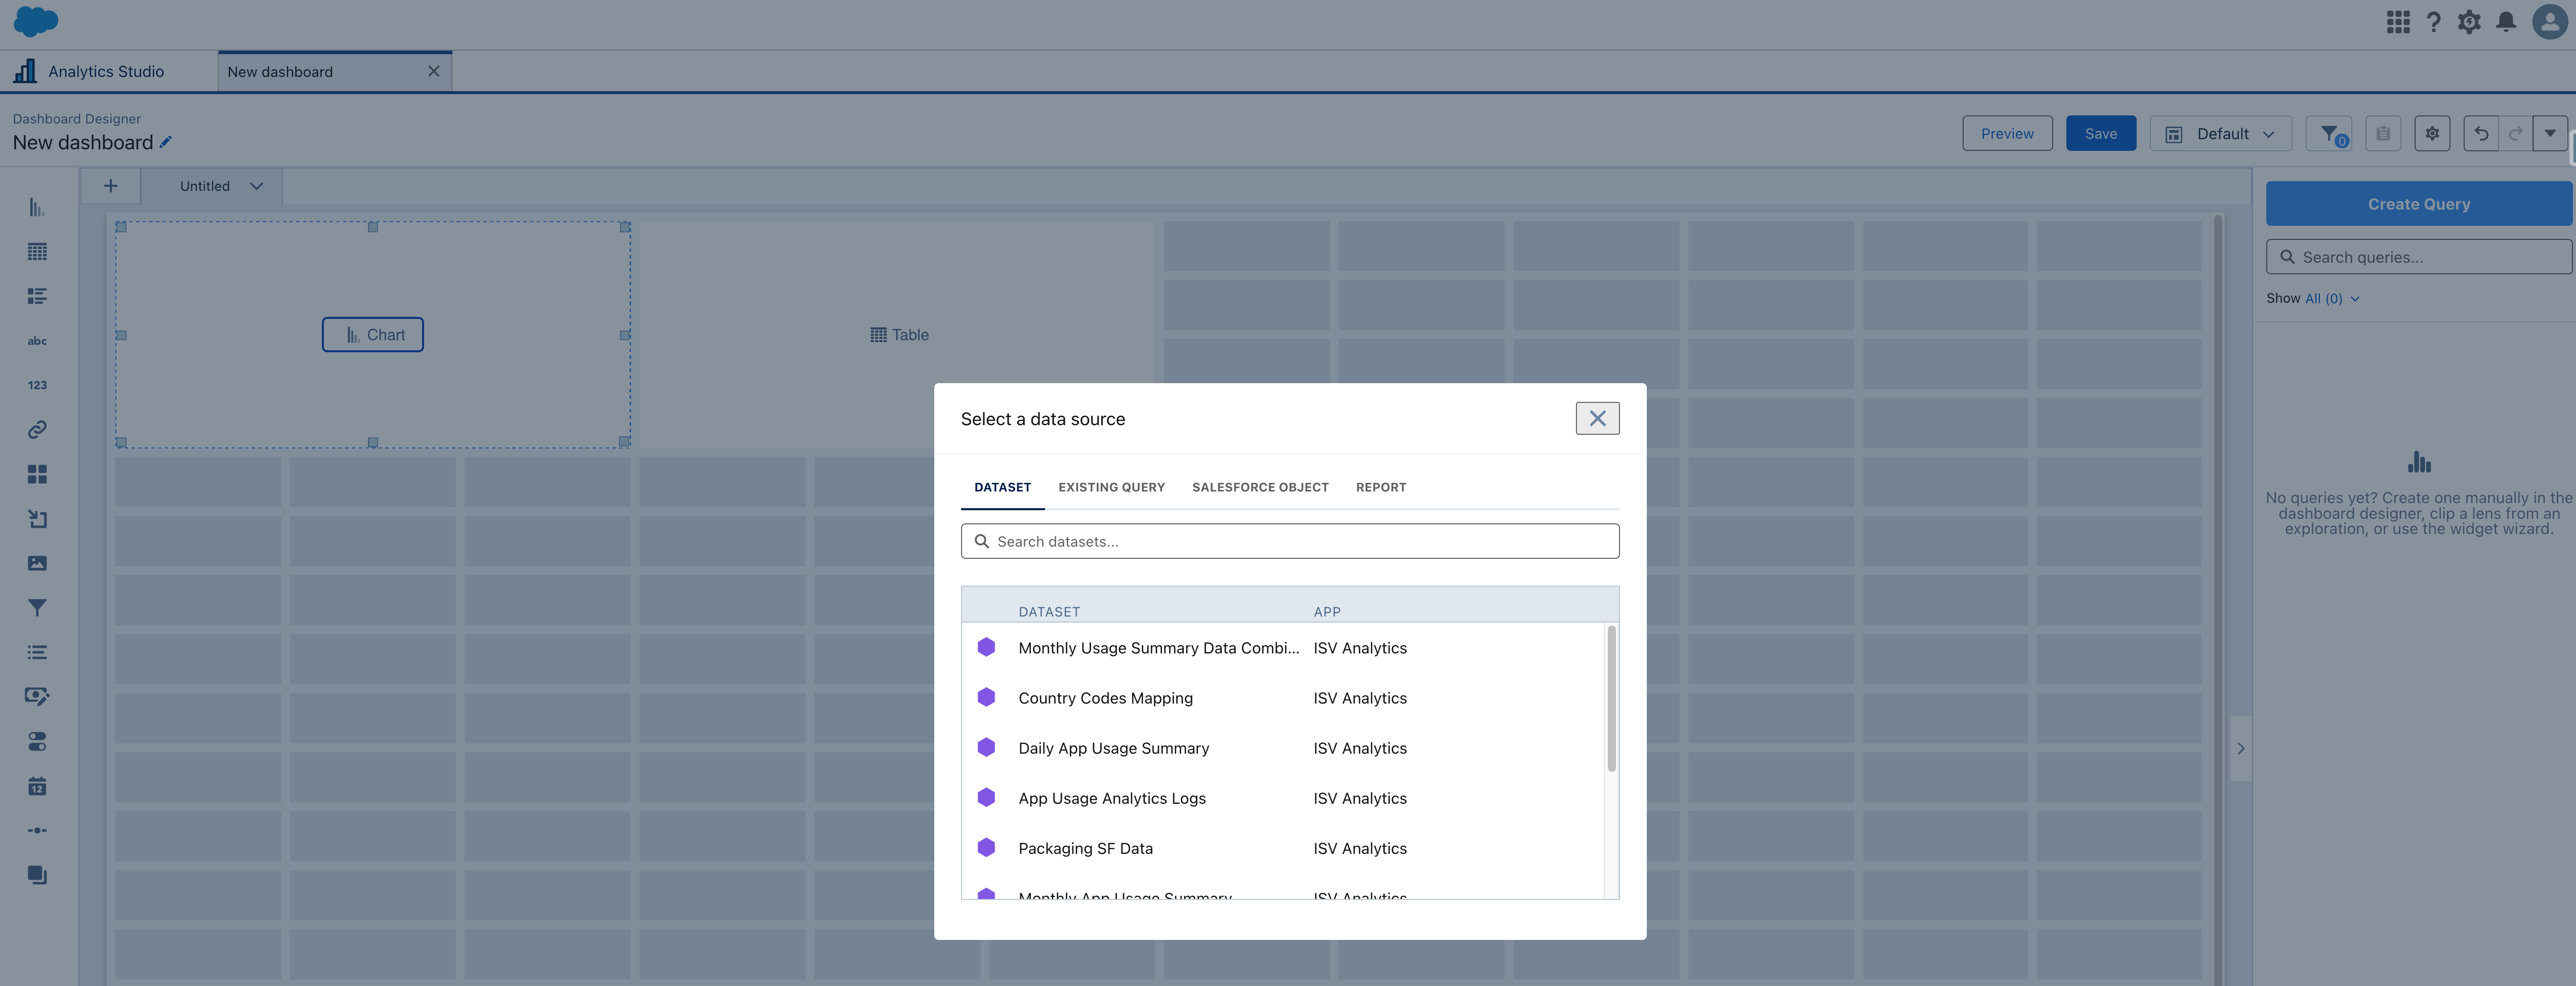Image resolution: width=2576 pixels, height=986 pixels.
Task: Add a new page with the plus button
Action: [111, 186]
